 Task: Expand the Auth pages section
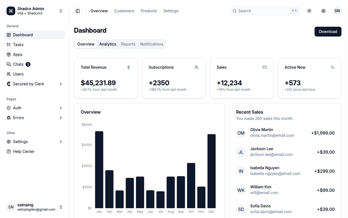pos(35,108)
